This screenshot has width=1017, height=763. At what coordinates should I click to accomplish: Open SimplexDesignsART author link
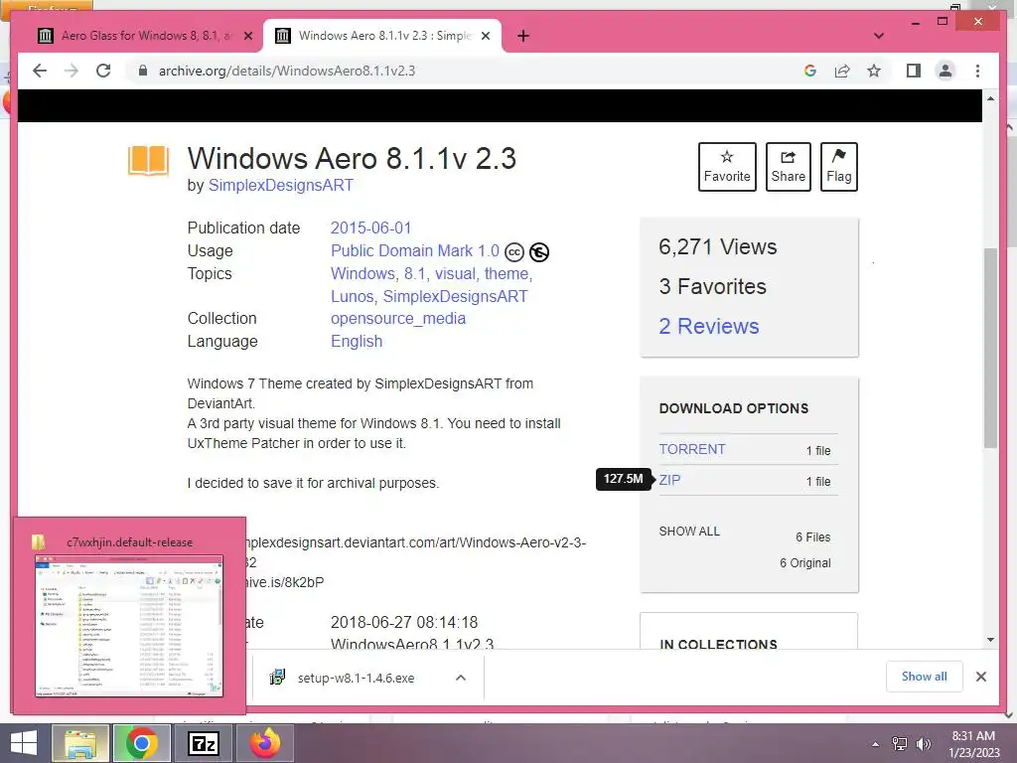281,185
